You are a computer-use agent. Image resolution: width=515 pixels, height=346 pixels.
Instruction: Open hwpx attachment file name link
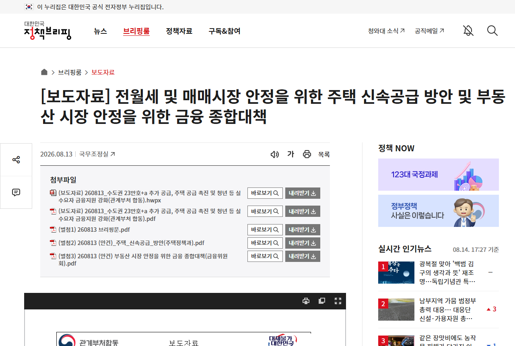(150, 197)
